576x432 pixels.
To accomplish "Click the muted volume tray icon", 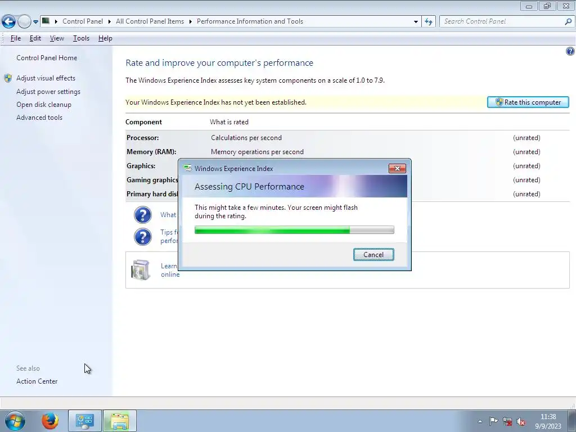I will point(521,421).
